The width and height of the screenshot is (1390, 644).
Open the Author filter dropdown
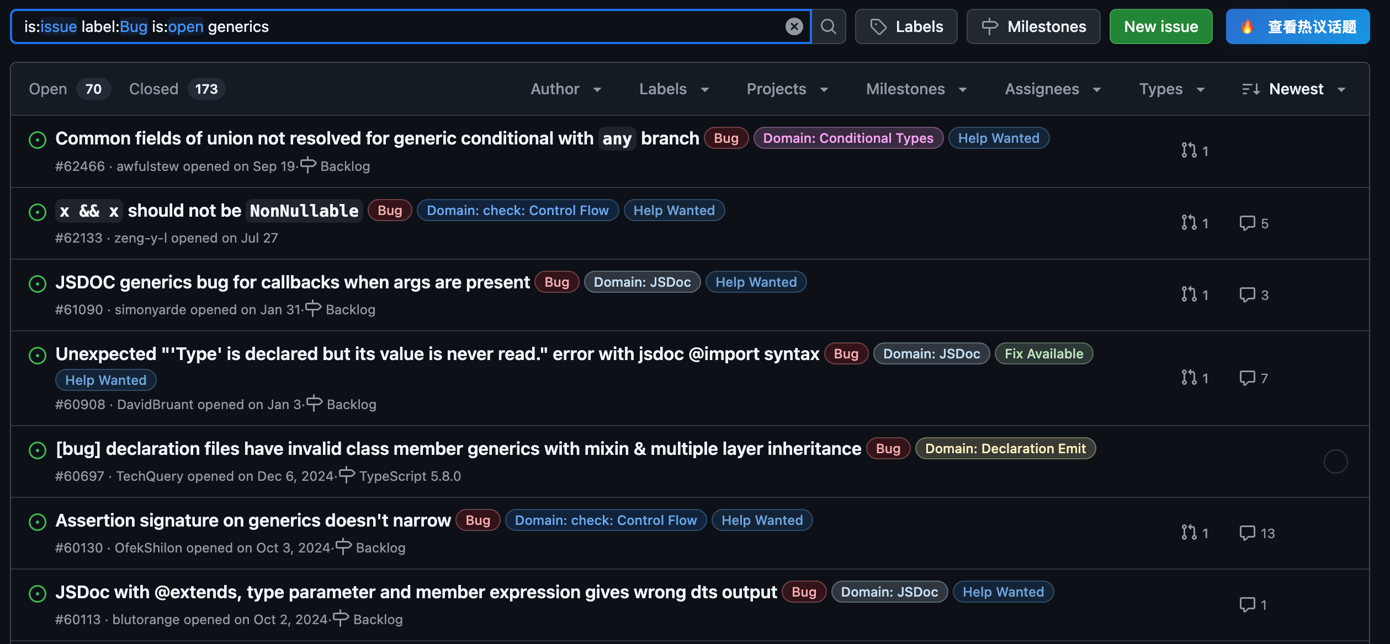[566, 89]
